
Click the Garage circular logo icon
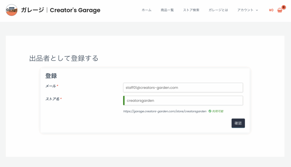[x=12, y=10]
